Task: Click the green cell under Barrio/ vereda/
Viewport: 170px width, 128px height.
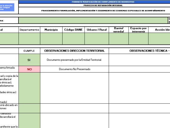Action: tap(119, 39)
